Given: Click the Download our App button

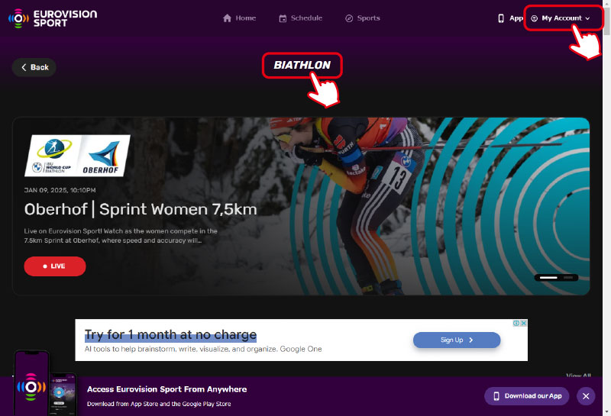Looking at the screenshot, I should pyautogui.click(x=527, y=396).
